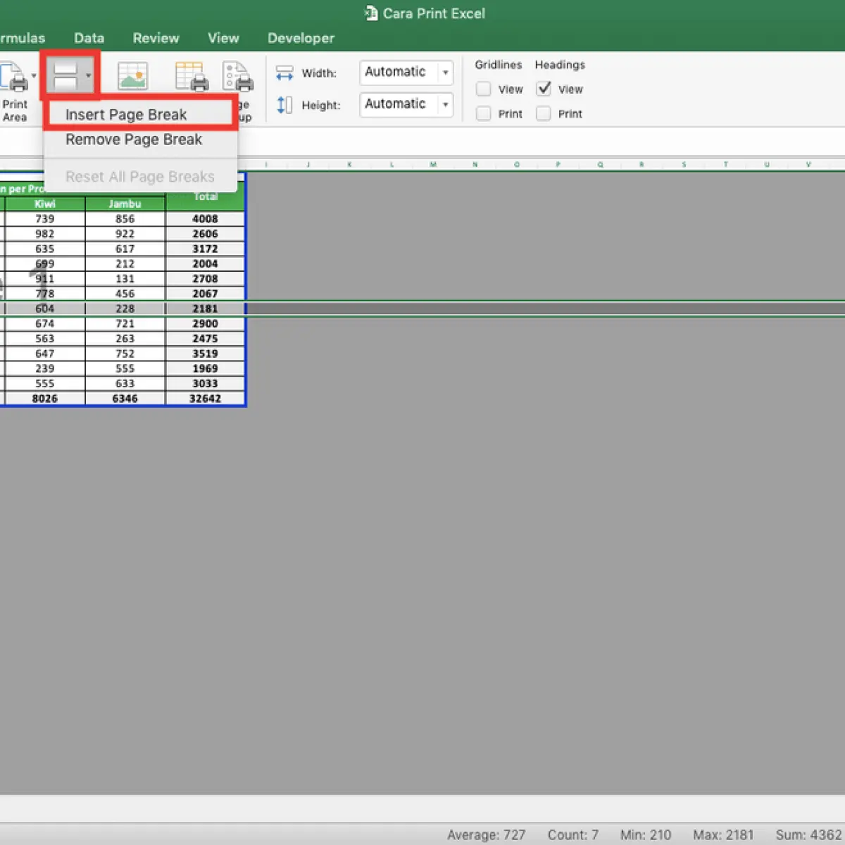Select grand total cell 32642
Screen dimensions: 845x845
tap(206, 399)
